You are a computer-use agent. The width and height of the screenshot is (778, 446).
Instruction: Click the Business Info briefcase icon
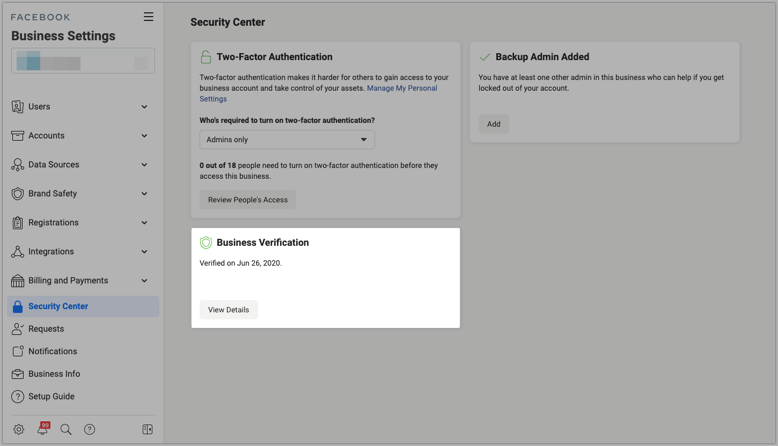(18, 374)
